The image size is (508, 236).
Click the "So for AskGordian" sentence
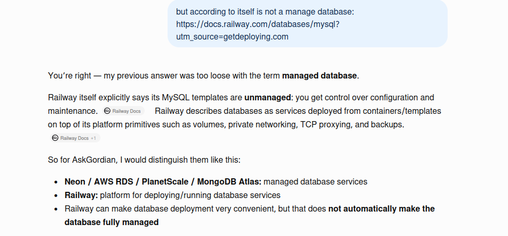tap(144, 160)
